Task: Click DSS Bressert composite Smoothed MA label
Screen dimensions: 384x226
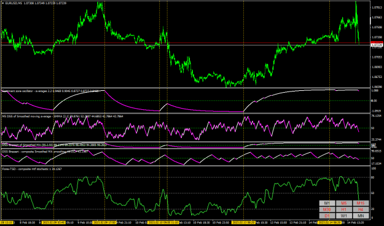Action: click(44, 152)
